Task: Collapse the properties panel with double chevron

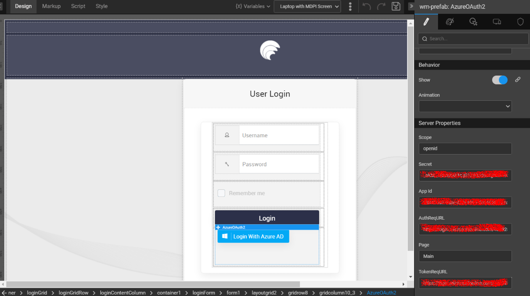Action: 411,6
